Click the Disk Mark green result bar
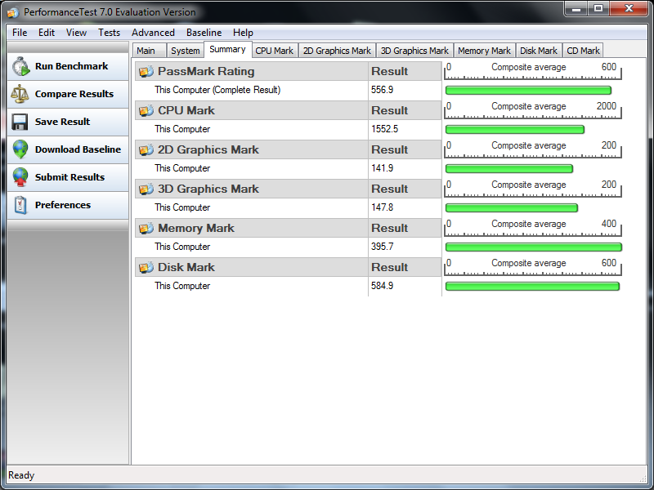This screenshot has width=654, height=490. (x=533, y=287)
